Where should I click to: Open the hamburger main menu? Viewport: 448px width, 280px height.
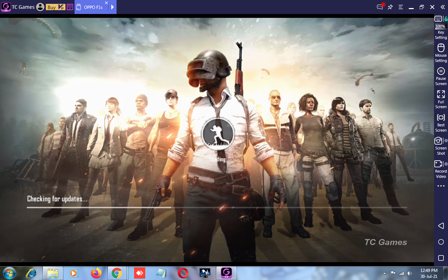tap(401, 7)
